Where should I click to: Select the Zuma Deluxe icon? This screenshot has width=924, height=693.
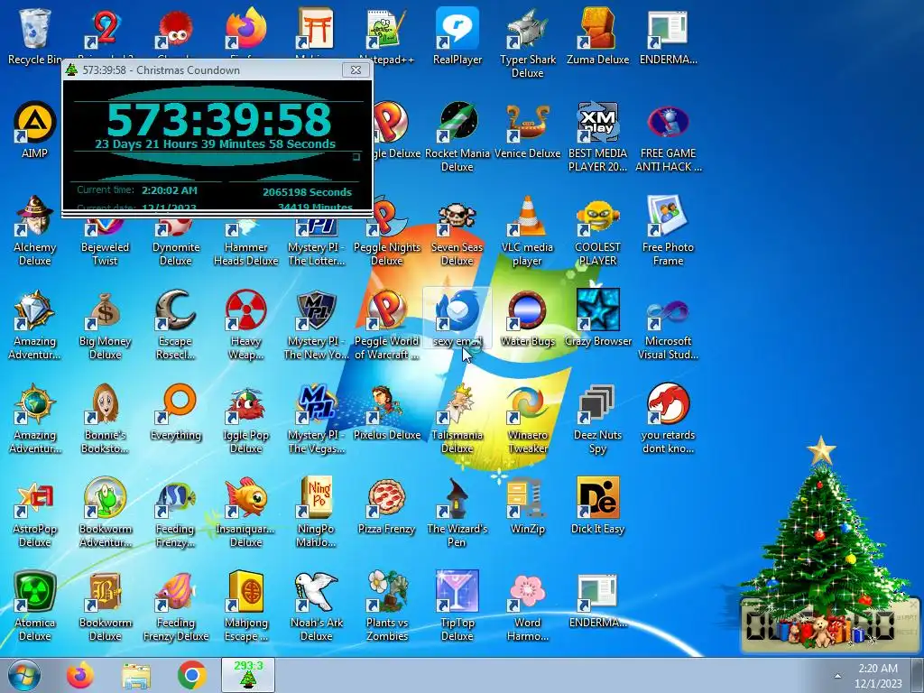tap(597, 36)
